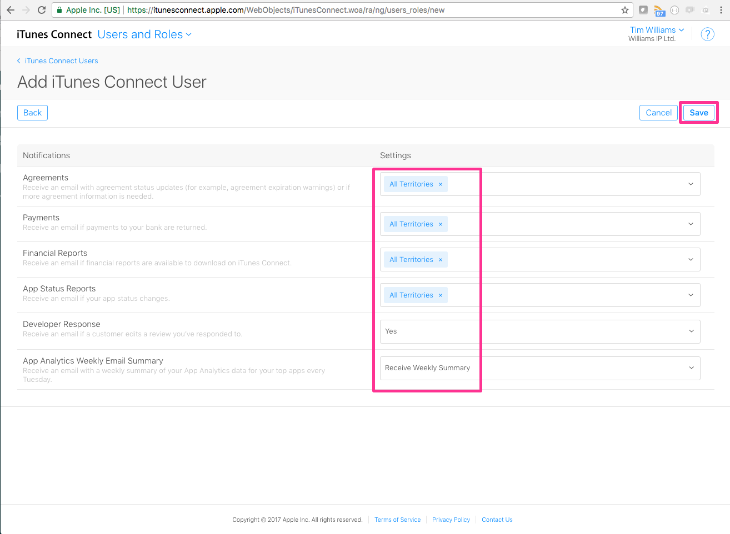Open the help question mark icon
Image resolution: width=730 pixels, height=534 pixels.
coord(707,34)
